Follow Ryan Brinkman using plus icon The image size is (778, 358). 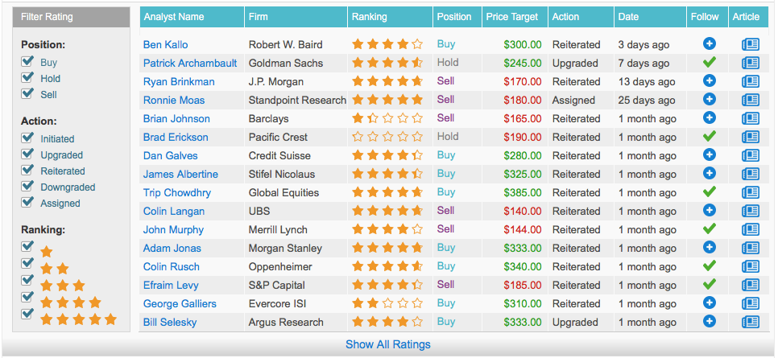(x=710, y=81)
